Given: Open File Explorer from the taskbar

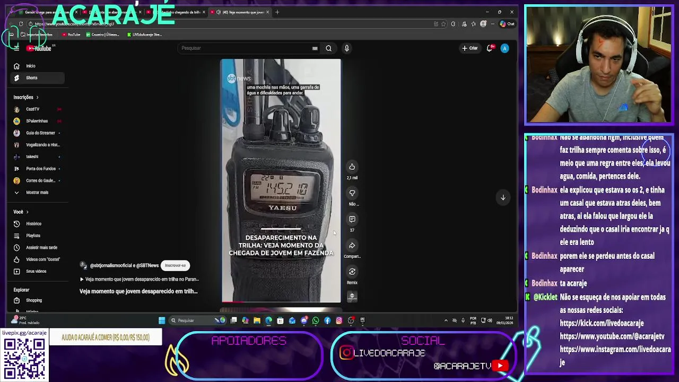Looking at the screenshot, I should pos(257,320).
